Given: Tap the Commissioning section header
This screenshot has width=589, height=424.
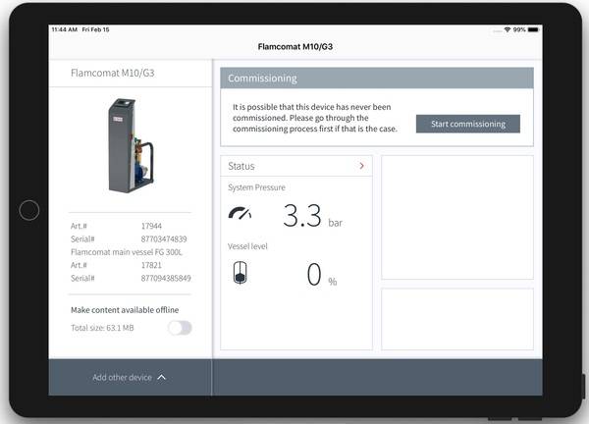Looking at the screenshot, I should pyautogui.click(x=377, y=79).
